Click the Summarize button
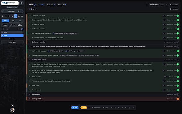182x114 pixels. point(96,107)
